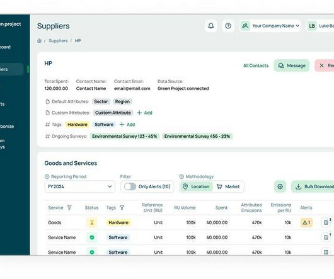This screenshot has height=279, width=334.
Task: Click the Message button
Action: click(x=291, y=65)
